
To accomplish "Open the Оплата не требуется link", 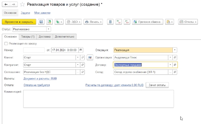I will pos(37,85).
